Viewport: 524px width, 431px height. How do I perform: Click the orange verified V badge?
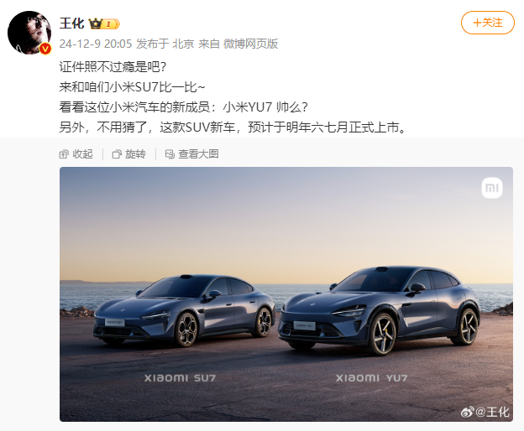(x=45, y=49)
